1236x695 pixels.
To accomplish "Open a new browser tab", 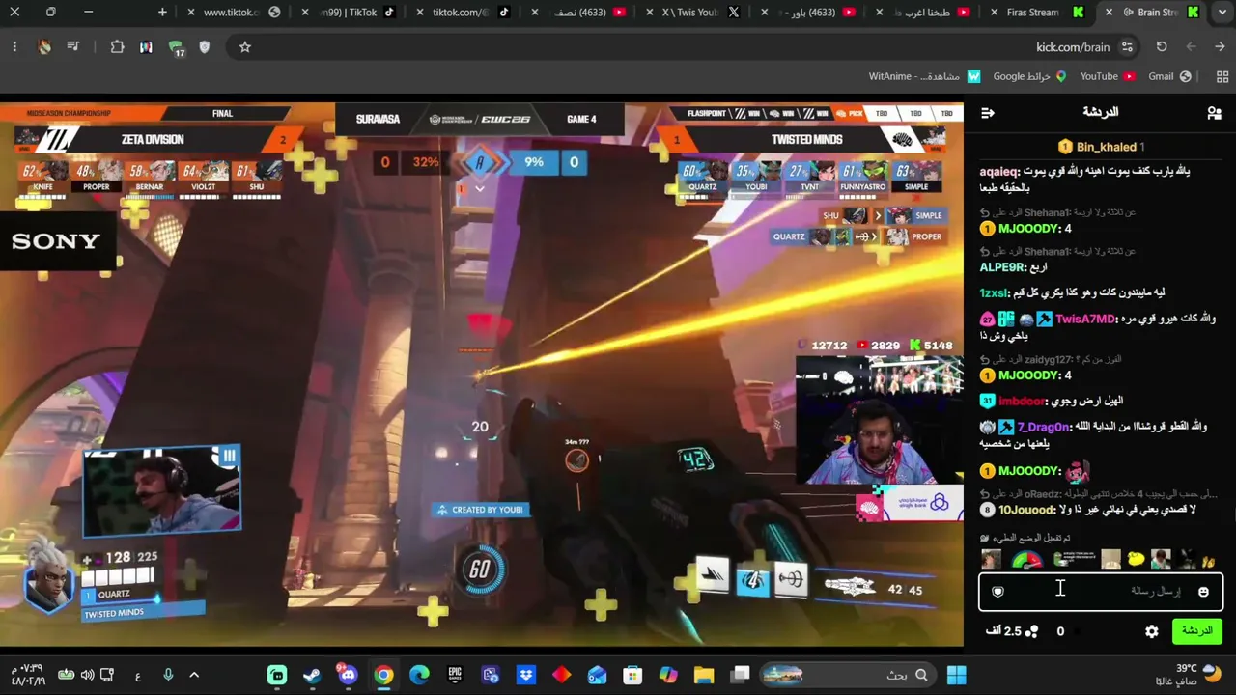I will [162, 13].
